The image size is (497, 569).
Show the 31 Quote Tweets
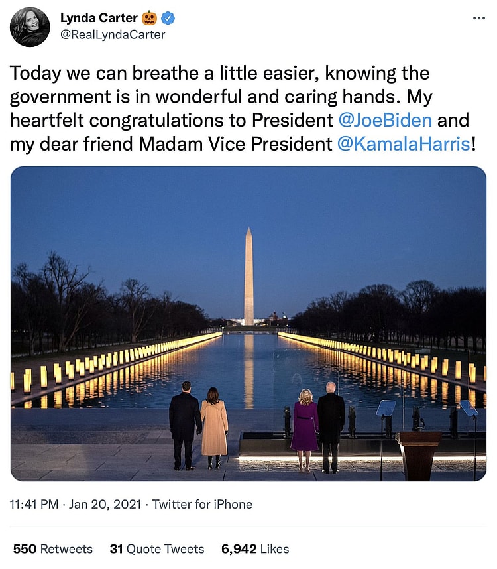pyautogui.click(x=157, y=549)
